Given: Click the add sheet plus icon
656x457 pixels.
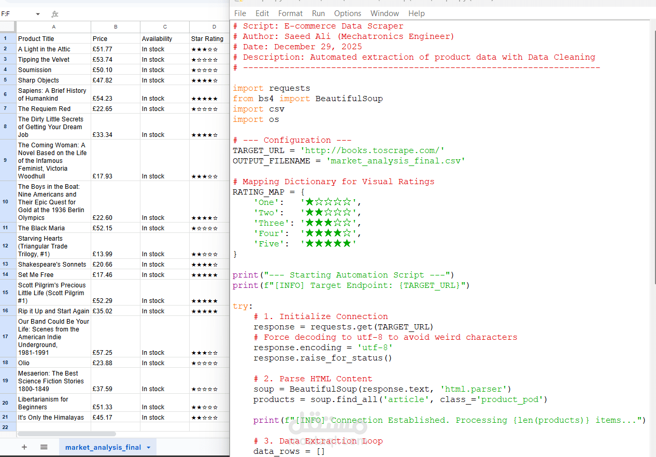Looking at the screenshot, I should point(24,447).
